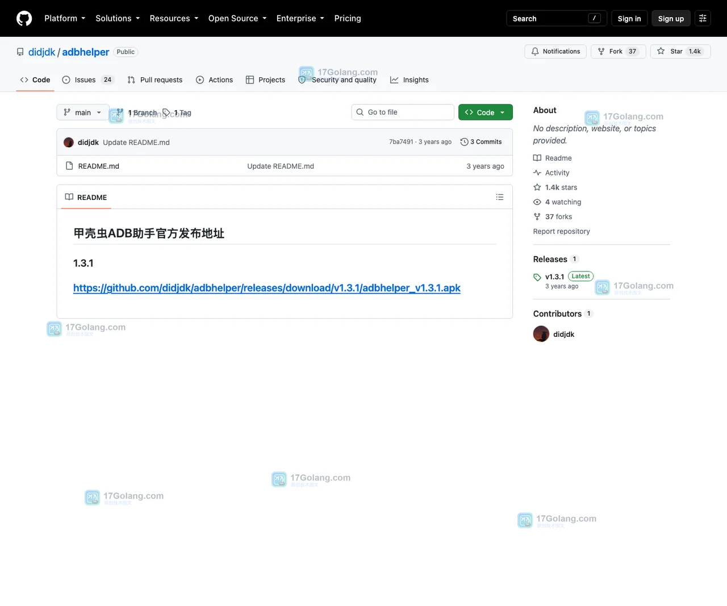Expand the Enterprise menu
Viewport: 727px width, 606px height.
point(300,18)
